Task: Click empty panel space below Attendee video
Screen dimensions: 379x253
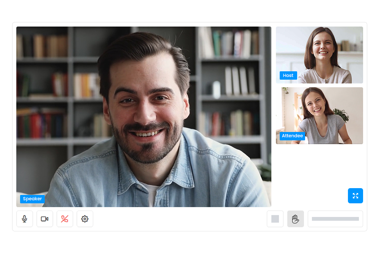Action: pyautogui.click(x=311, y=167)
